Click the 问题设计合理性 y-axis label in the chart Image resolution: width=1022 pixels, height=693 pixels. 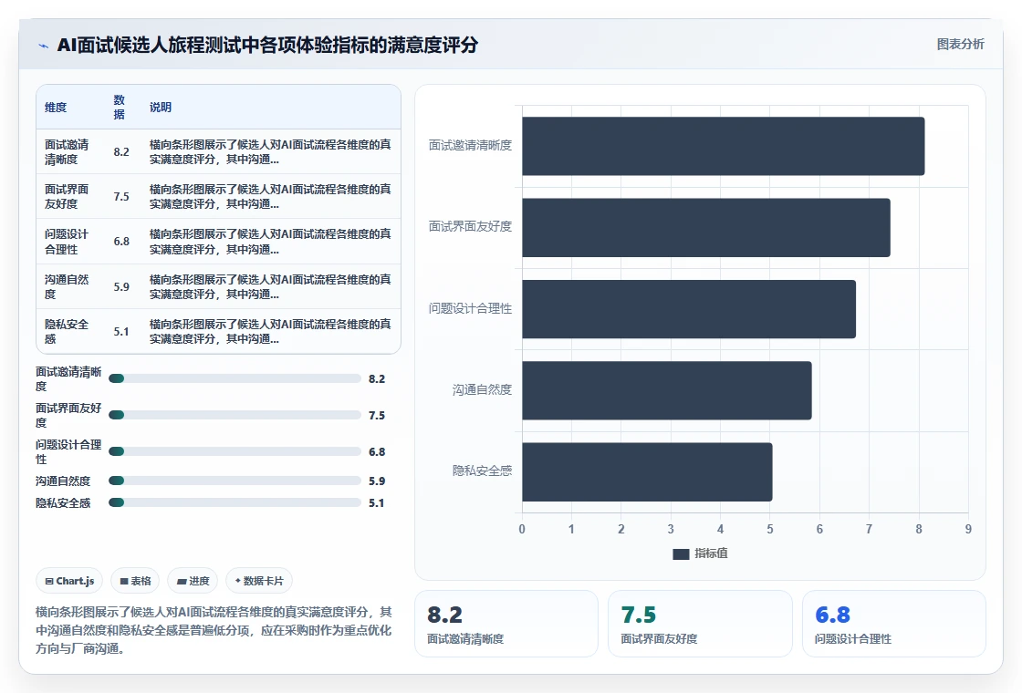coord(470,309)
